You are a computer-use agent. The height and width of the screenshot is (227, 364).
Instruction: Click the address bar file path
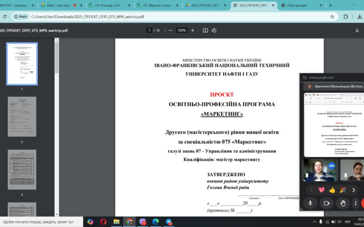pos(87,17)
